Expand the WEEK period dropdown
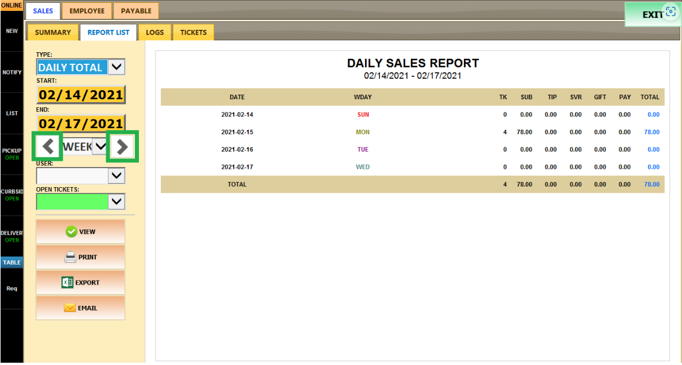 click(100, 146)
